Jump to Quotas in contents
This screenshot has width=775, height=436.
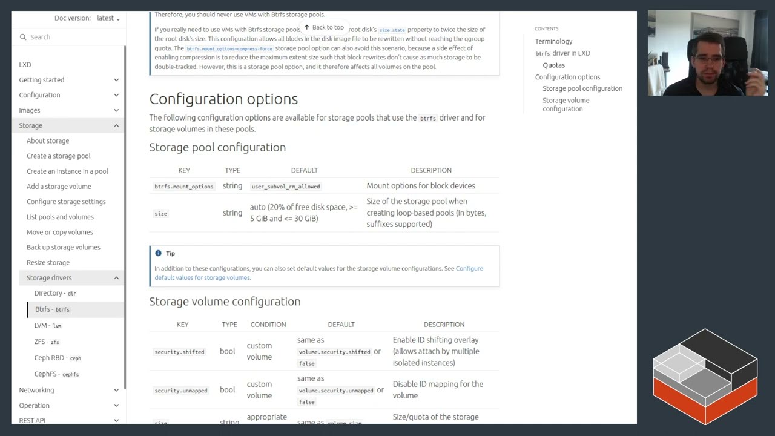[x=553, y=65]
